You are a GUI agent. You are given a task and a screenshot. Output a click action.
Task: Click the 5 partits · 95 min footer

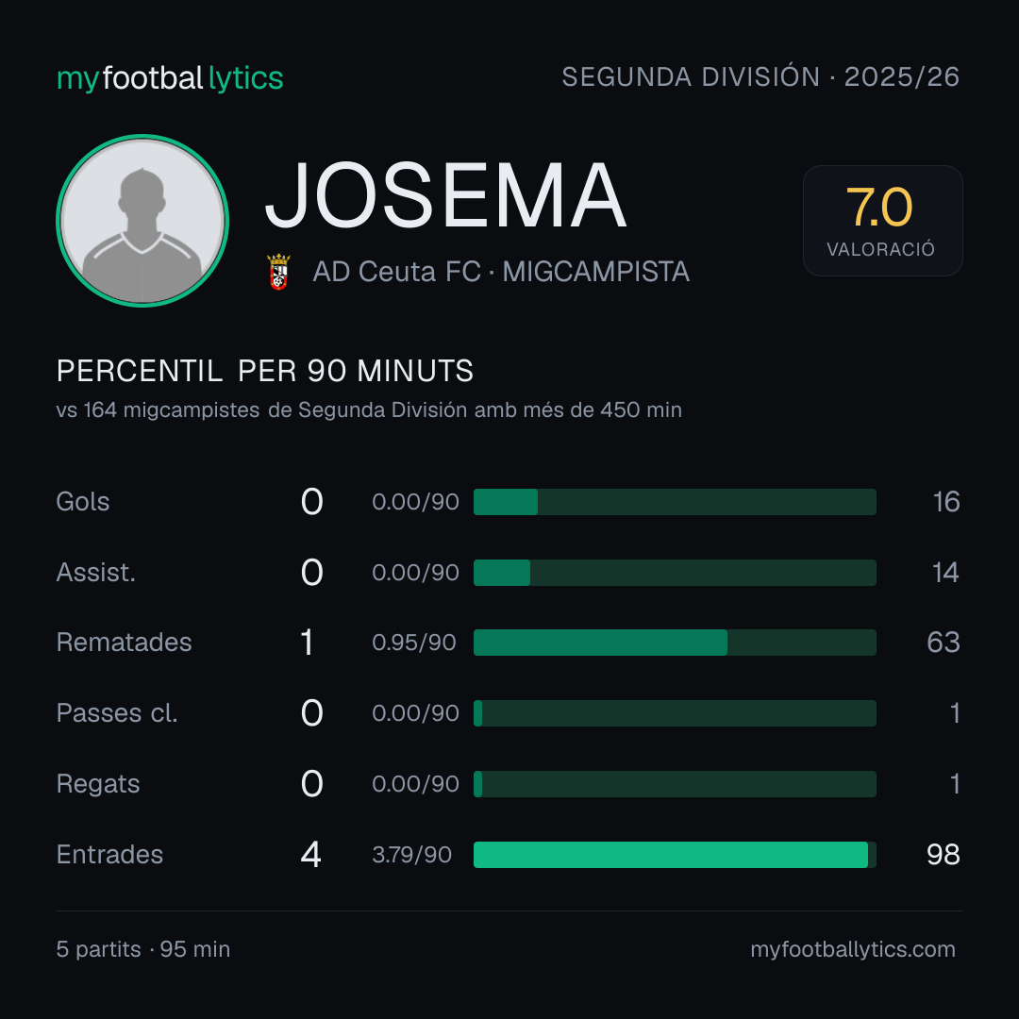click(x=143, y=949)
